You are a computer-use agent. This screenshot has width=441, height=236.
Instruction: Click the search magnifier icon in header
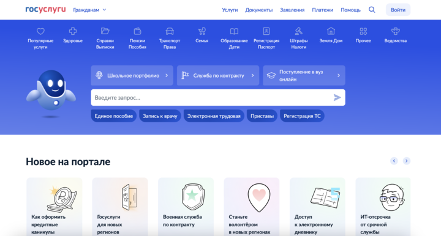coord(372,10)
